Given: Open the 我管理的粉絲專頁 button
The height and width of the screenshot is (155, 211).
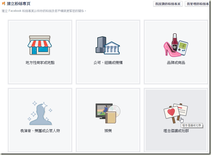Looking at the screenshot, I should [197, 4].
